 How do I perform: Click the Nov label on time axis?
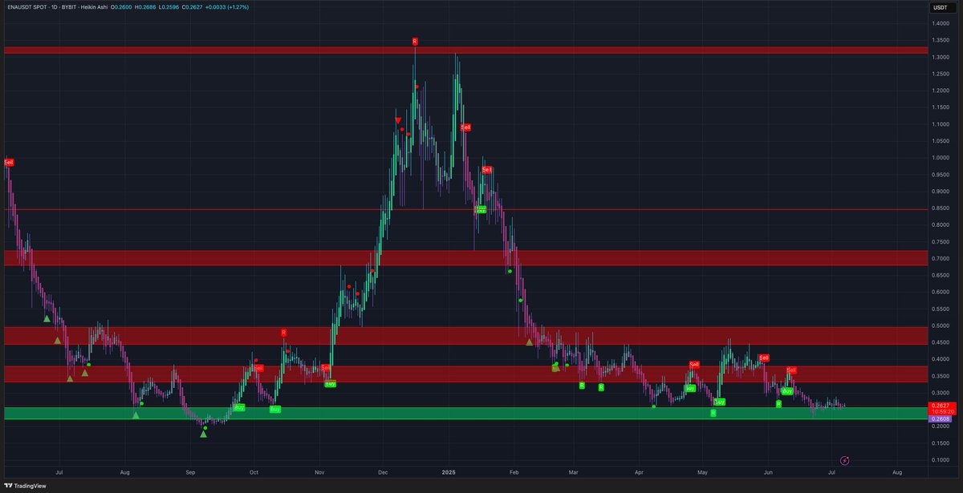pyautogui.click(x=319, y=474)
